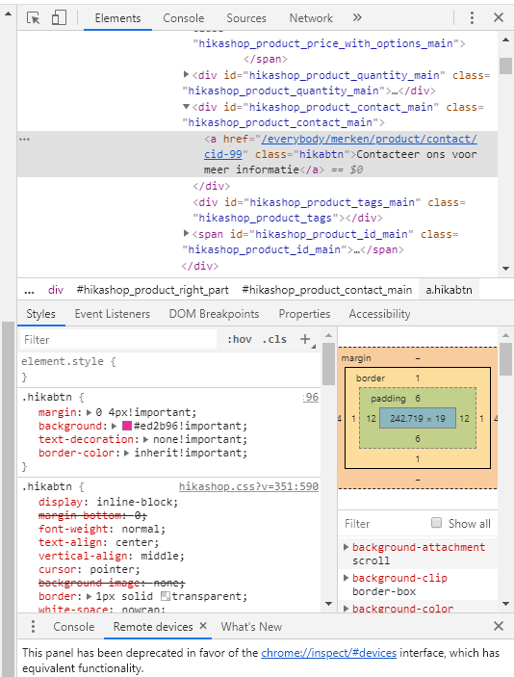Image resolution: width=514 pixels, height=677 pixels.
Task: Close the DevTools panel
Action: 499,17
